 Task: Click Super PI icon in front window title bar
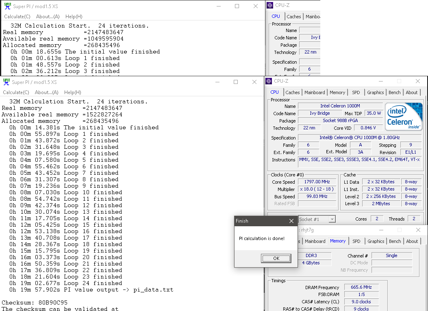[6, 82]
